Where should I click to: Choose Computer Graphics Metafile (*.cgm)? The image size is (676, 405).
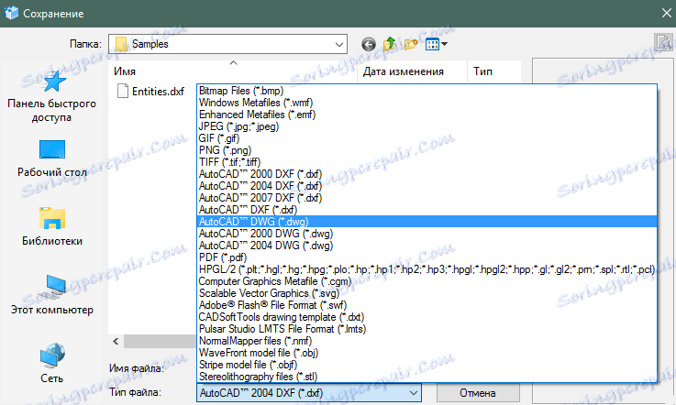[427, 281]
